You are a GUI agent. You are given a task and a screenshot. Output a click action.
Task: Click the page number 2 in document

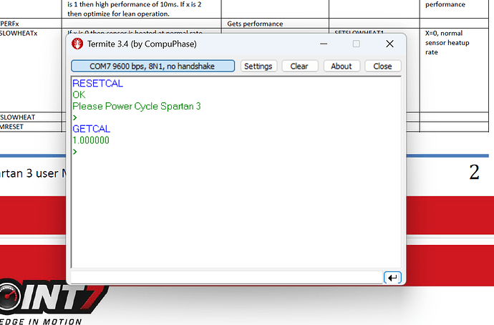click(x=474, y=173)
